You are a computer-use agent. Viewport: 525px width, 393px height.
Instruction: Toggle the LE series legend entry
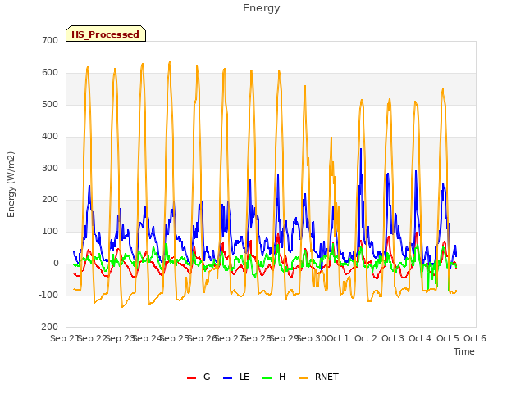[x=236, y=377]
